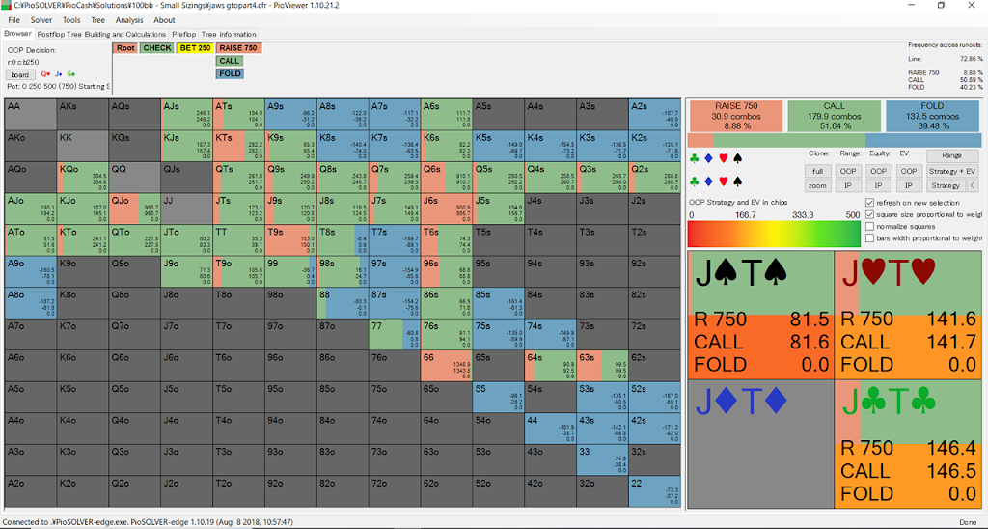The height and width of the screenshot is (529, 988).
Task: Select the FOLD tree node
Action: click(x=230, y=73)
